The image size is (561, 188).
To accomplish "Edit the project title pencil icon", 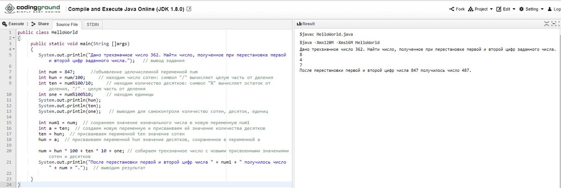I will point(189,9).
